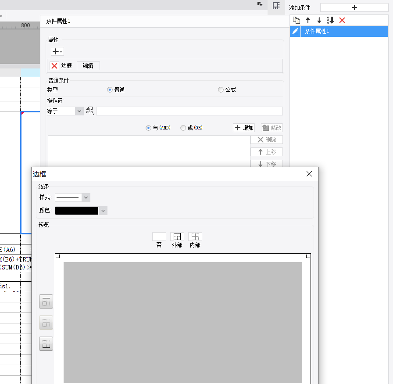The width and height of the screenshot is (393, 384).
Task: Select the 与(AND) radio button
Action: coord(148,128)
